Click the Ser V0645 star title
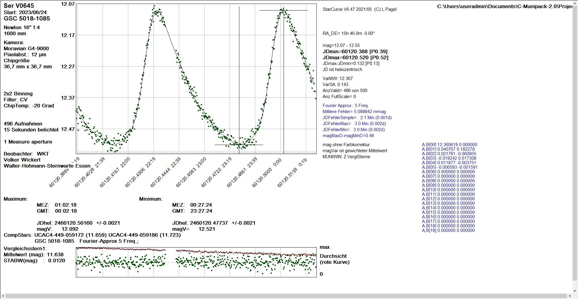 pos(19,5)
